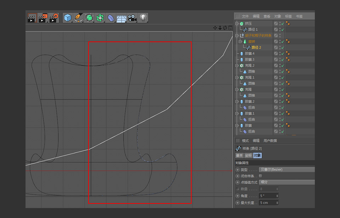Viewport: 340px width, 218px height.
Task: Select the Cube primitive tool in the toolbar
Action: [x=67, y=18]
